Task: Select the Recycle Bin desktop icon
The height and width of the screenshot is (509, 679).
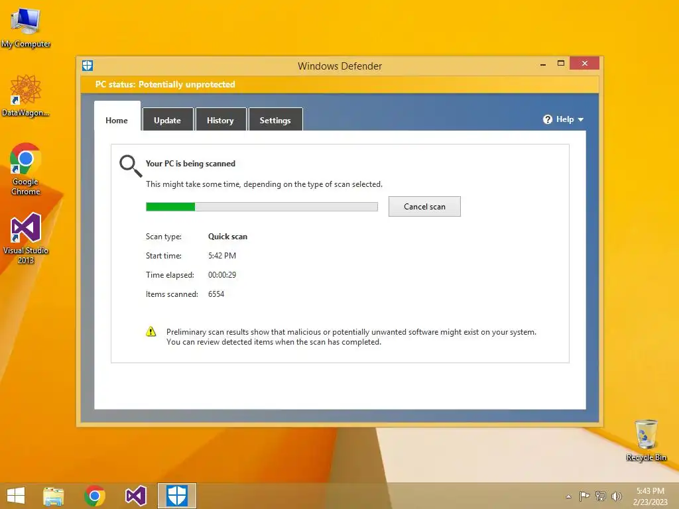Action: pos(646,441)
